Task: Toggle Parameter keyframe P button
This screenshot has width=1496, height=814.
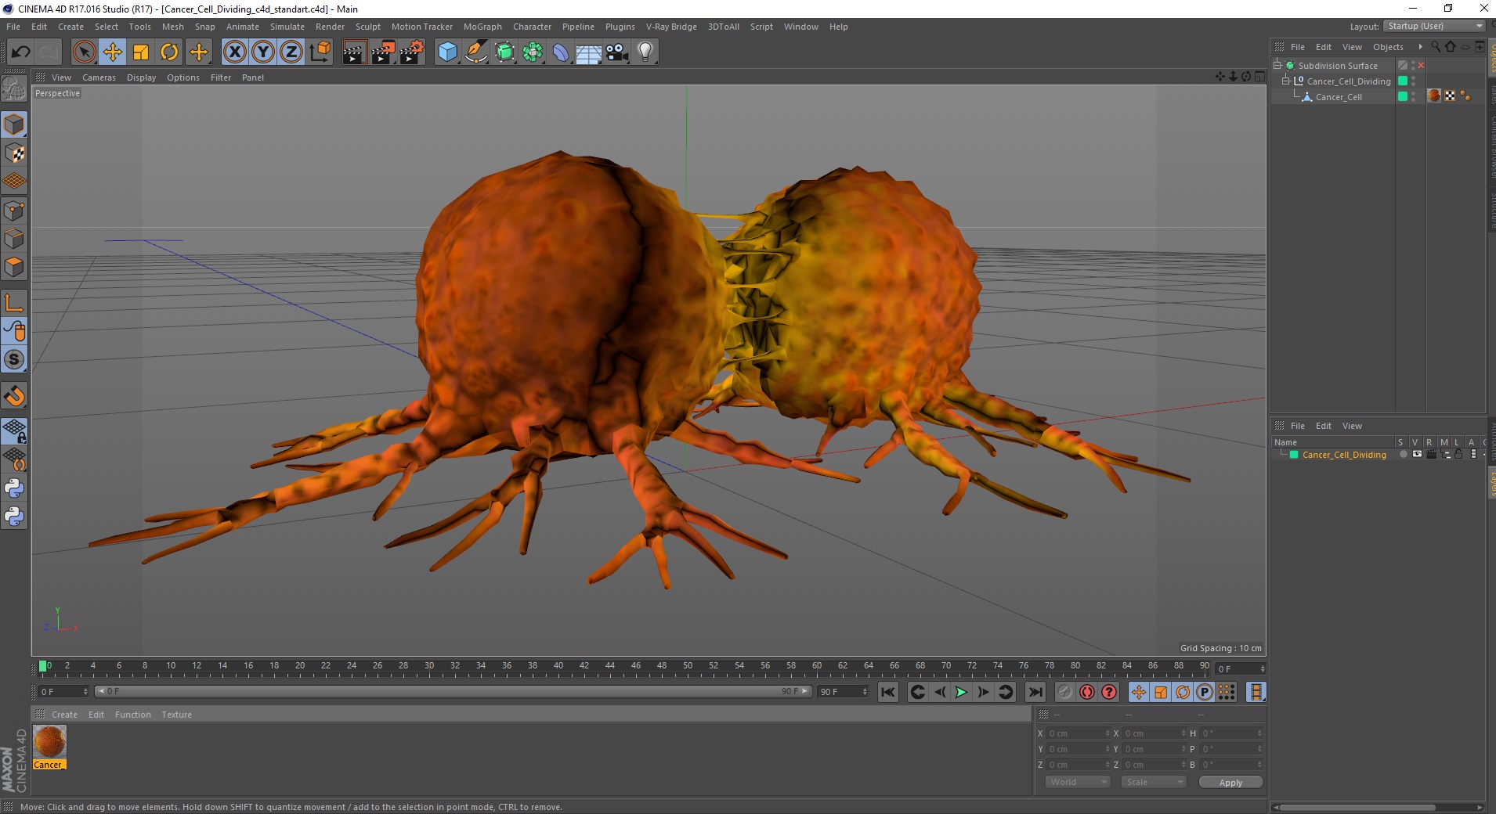Action: tap(1205, 692)
